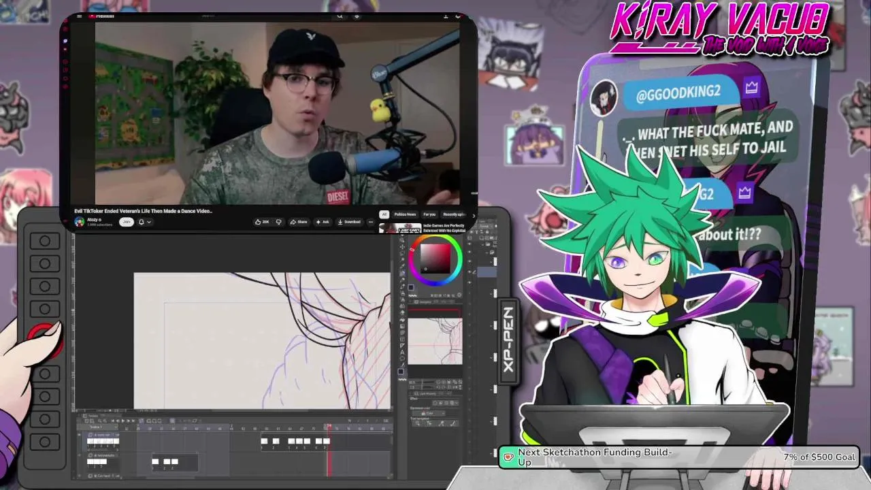
Task: Go to previous frame in timeline
Action: pos(118,421)
